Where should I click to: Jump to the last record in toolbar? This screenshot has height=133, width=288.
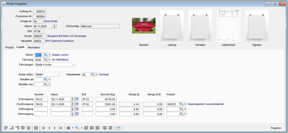pyautogui.click(x=61, y=128)
